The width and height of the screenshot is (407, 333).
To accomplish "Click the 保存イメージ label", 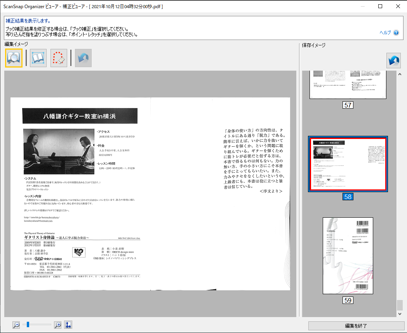I will tap(313, 45).
